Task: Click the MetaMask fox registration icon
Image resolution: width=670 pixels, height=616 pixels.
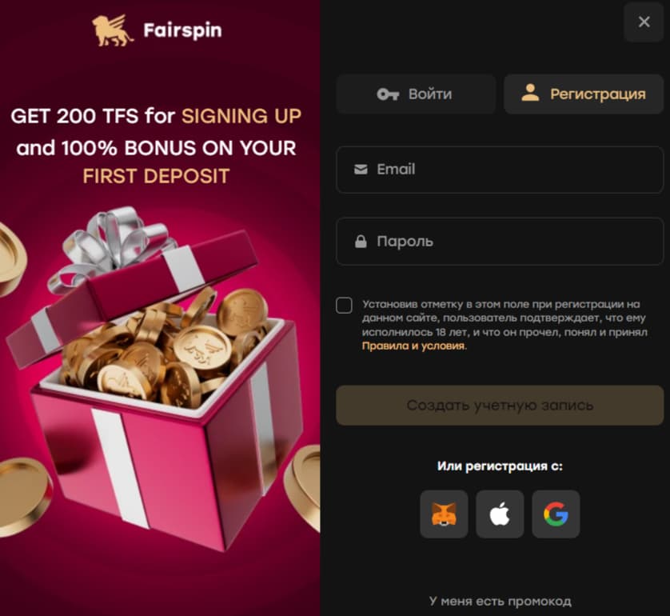Action: click(x=444, y=514)
